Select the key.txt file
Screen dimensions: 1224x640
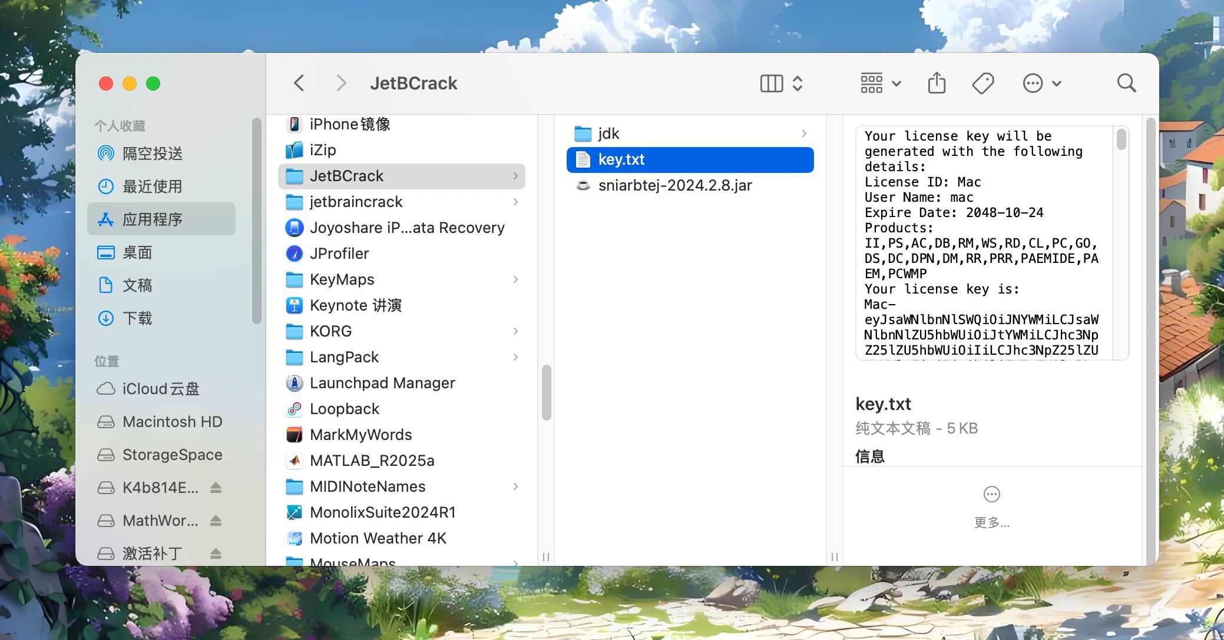621,159
